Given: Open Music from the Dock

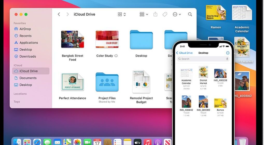Looking at the screenshot, I should click(x=148, y=142).
